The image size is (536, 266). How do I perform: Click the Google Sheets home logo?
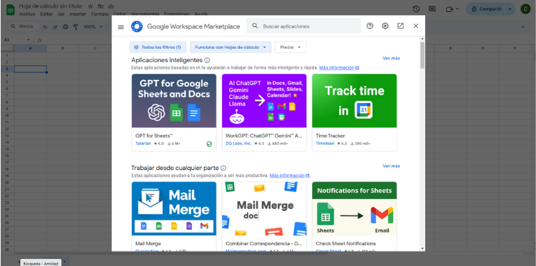pyautogui.click(x=10, y=10)
